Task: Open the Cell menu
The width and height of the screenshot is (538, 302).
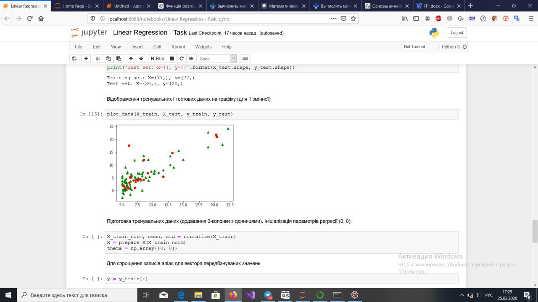Action: tap(157, 47)
